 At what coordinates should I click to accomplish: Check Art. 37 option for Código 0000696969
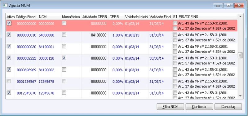[x=175, y=75]
